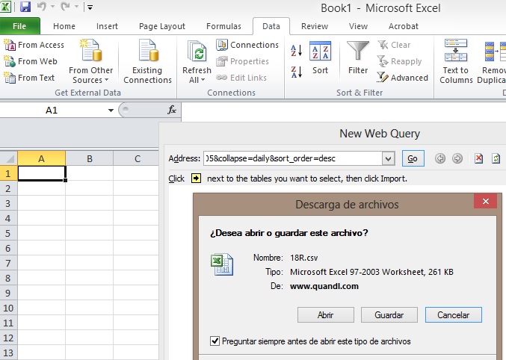This screenshot has height=360, width=506.
Task: Select column C header
Action: click(137, 158)
